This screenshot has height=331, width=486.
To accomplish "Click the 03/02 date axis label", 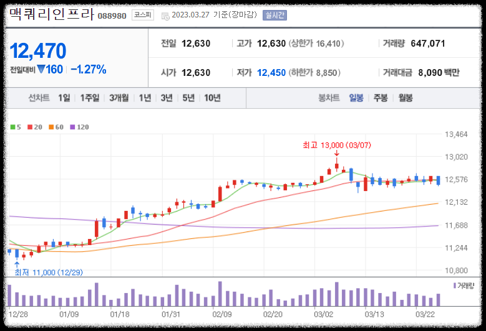I will (x=324, y=315).
